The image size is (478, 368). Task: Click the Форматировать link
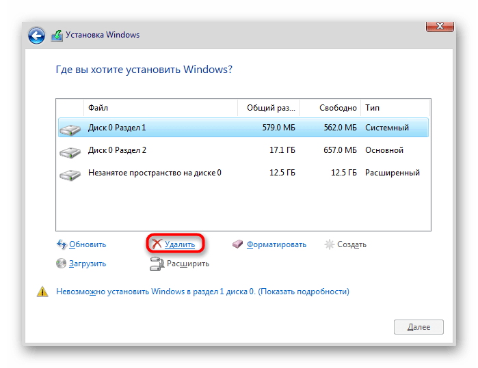click(276, 244)
